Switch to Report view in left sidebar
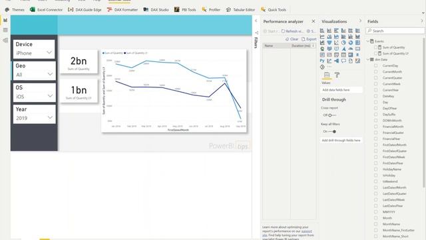Screen dimensions: 426x240 point(5,20)
